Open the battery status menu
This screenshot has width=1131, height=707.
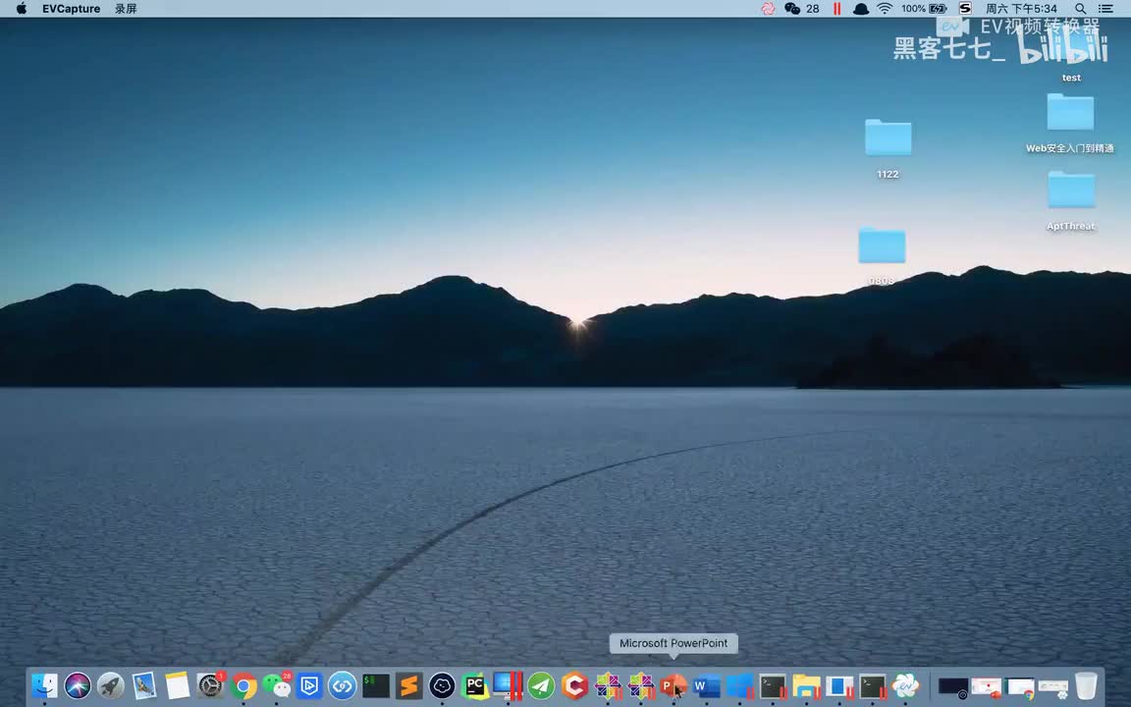tap(937, 9)
